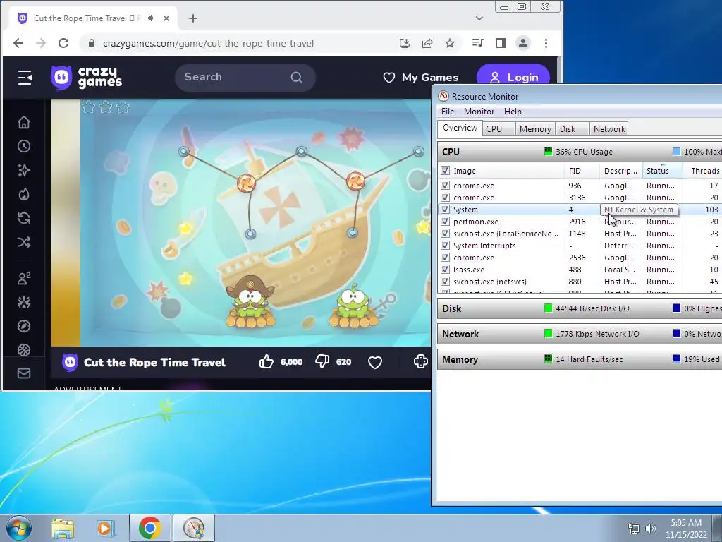Click the search magnifier icon
722x542 pixels.
coord(297,78)
